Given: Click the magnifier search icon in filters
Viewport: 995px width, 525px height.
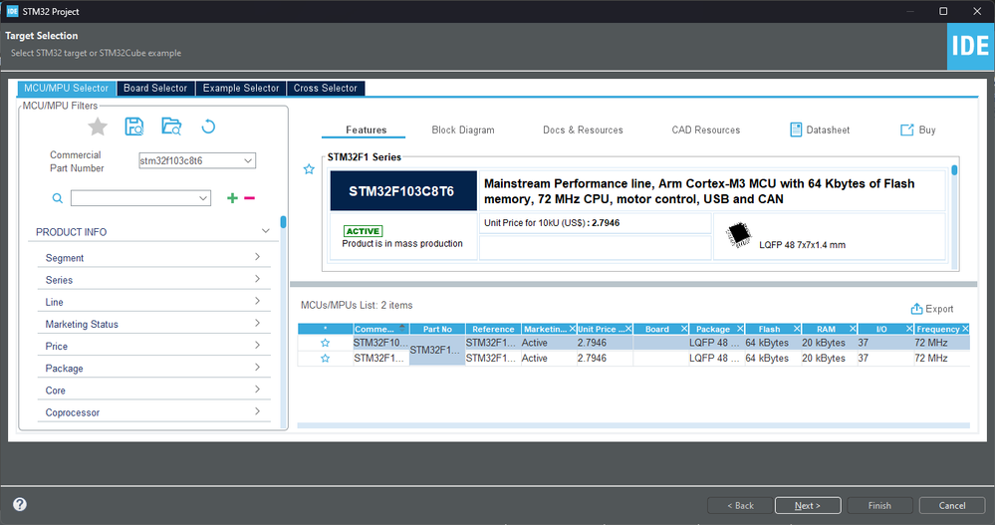Looking at the screenshot, I should pyautogui.click(x=57, y=198).
